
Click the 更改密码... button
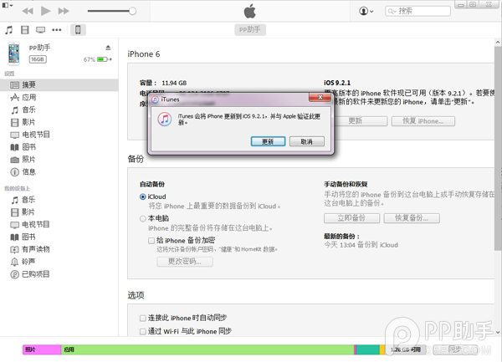[x=185, y=262]
